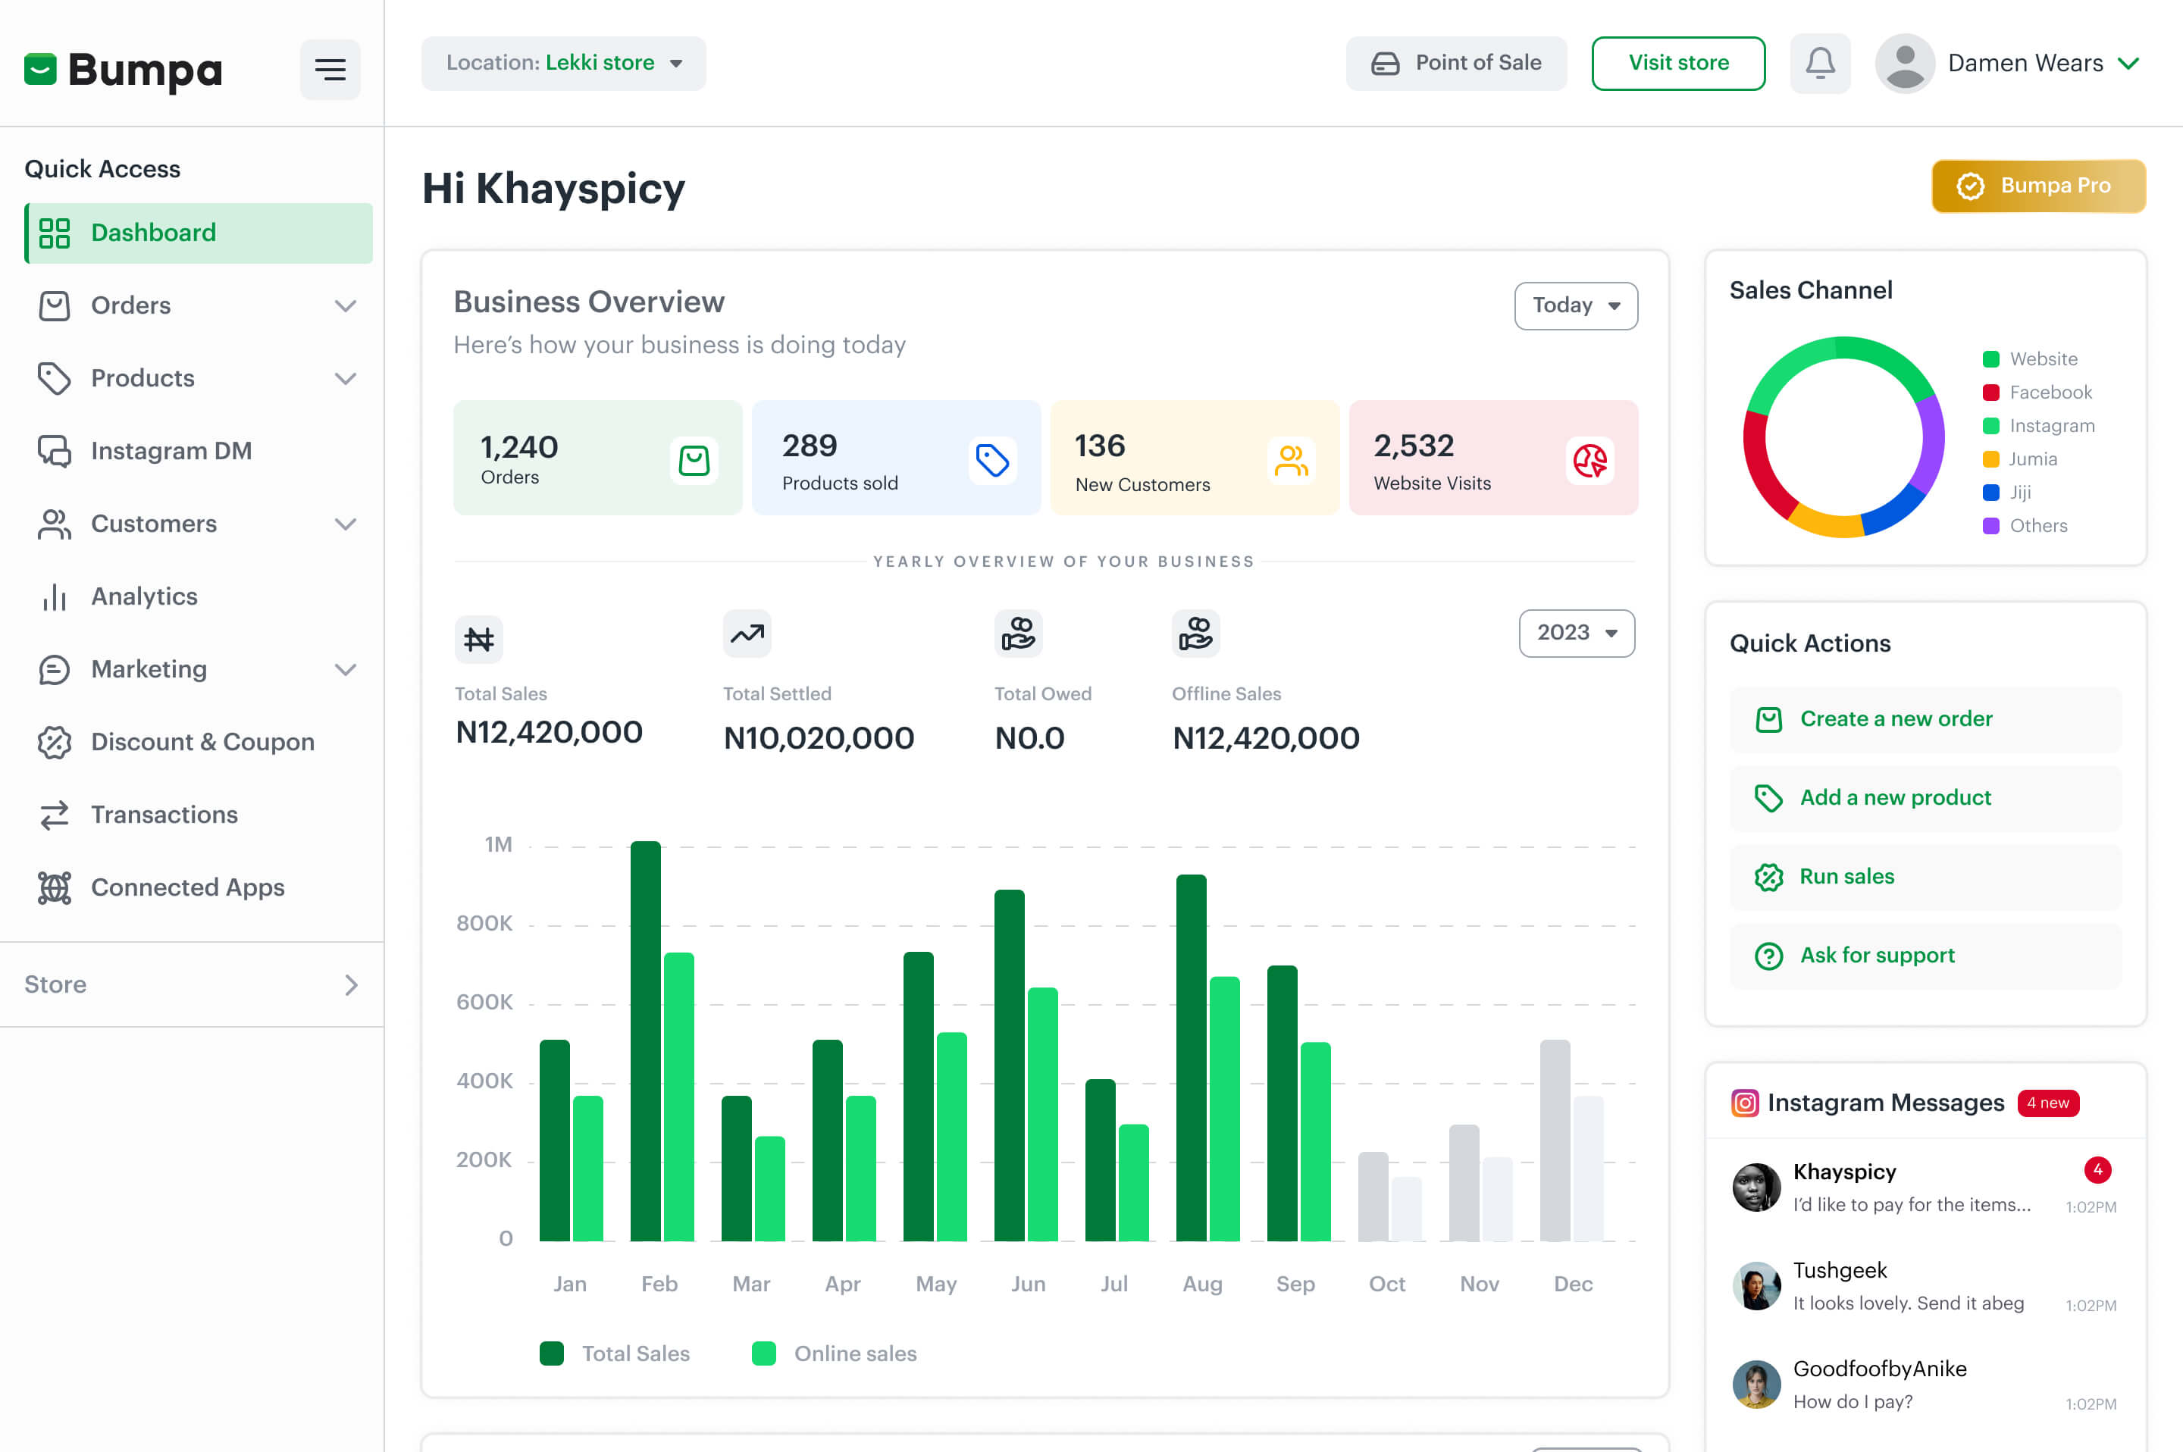Open the Location Lekki store dropdown
2183x1452 pixels.
(x=563, y=63)
